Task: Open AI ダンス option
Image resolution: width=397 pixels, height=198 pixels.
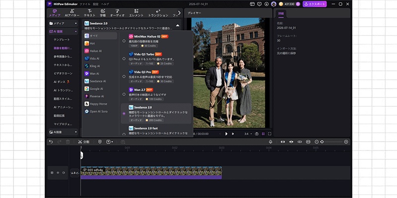Action: pos(62,82)
